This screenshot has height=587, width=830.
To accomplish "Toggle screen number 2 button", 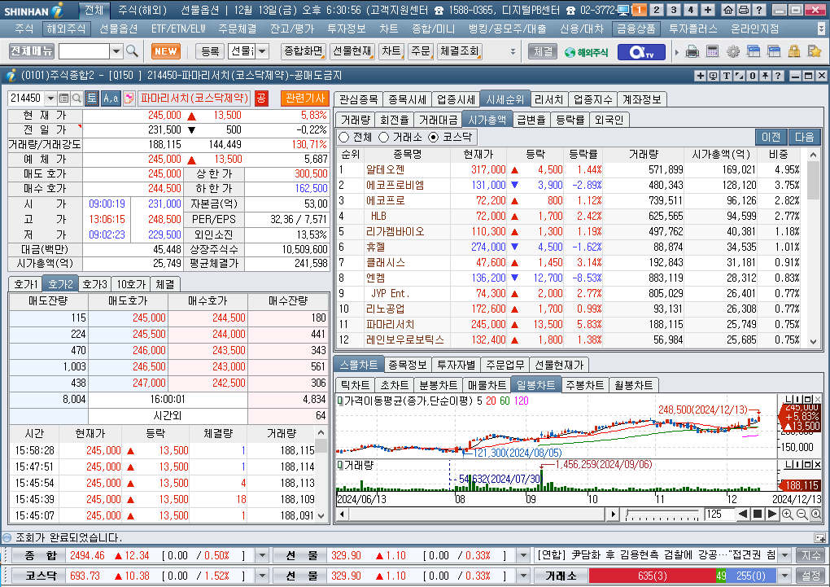I will coord(657,10).
